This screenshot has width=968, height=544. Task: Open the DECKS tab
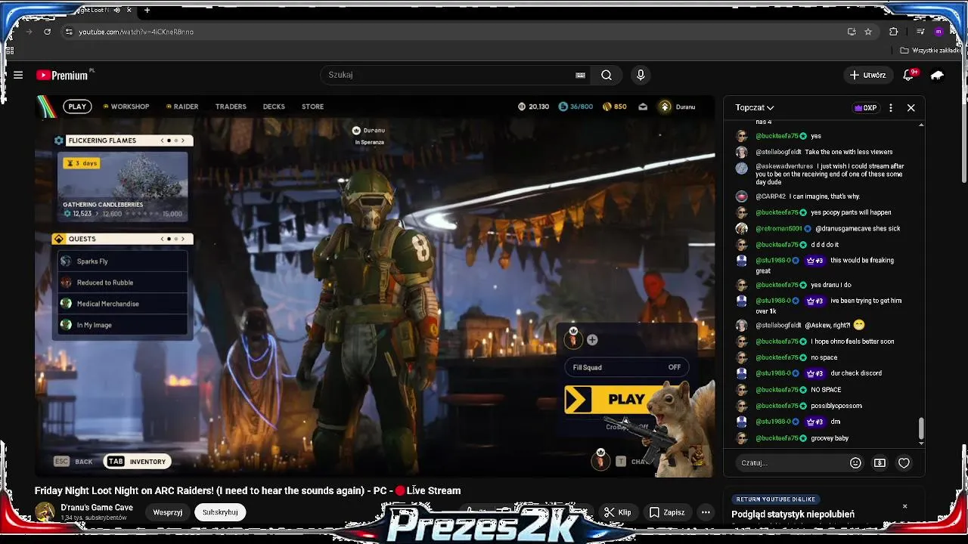tap(274, 107)
